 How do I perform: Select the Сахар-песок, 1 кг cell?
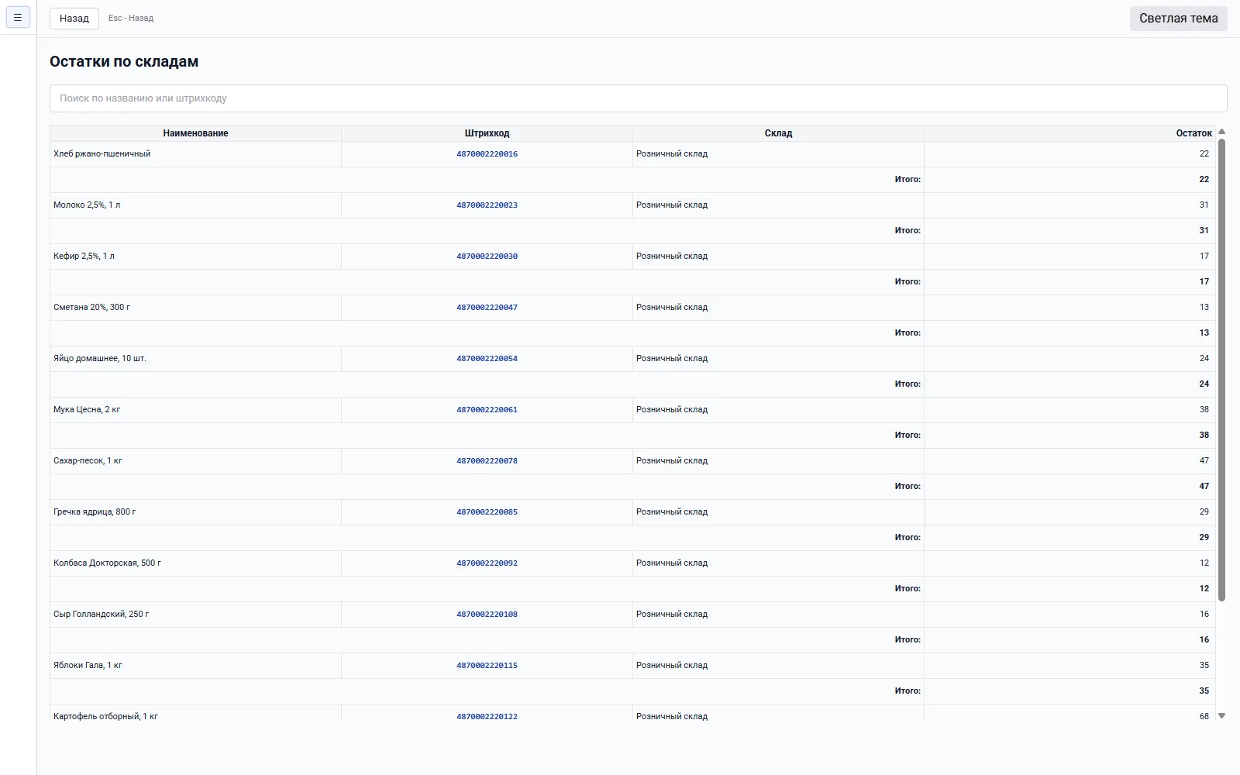point(195,460)
